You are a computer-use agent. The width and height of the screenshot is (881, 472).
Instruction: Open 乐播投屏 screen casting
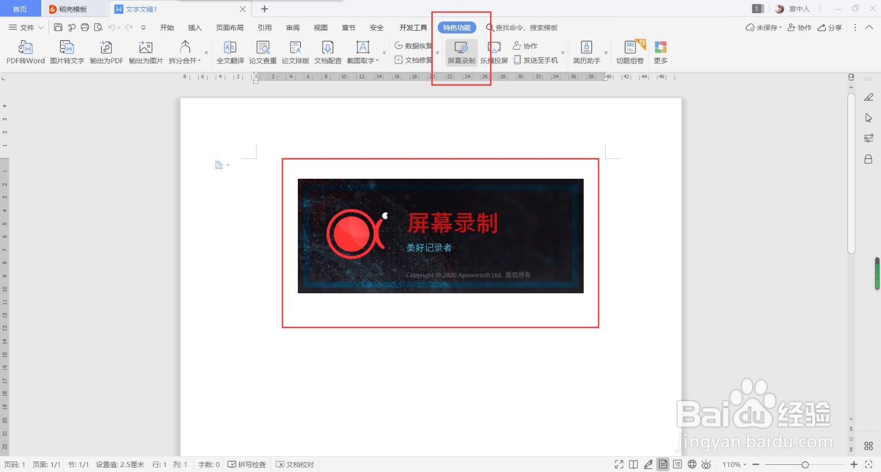click(494, 53)
